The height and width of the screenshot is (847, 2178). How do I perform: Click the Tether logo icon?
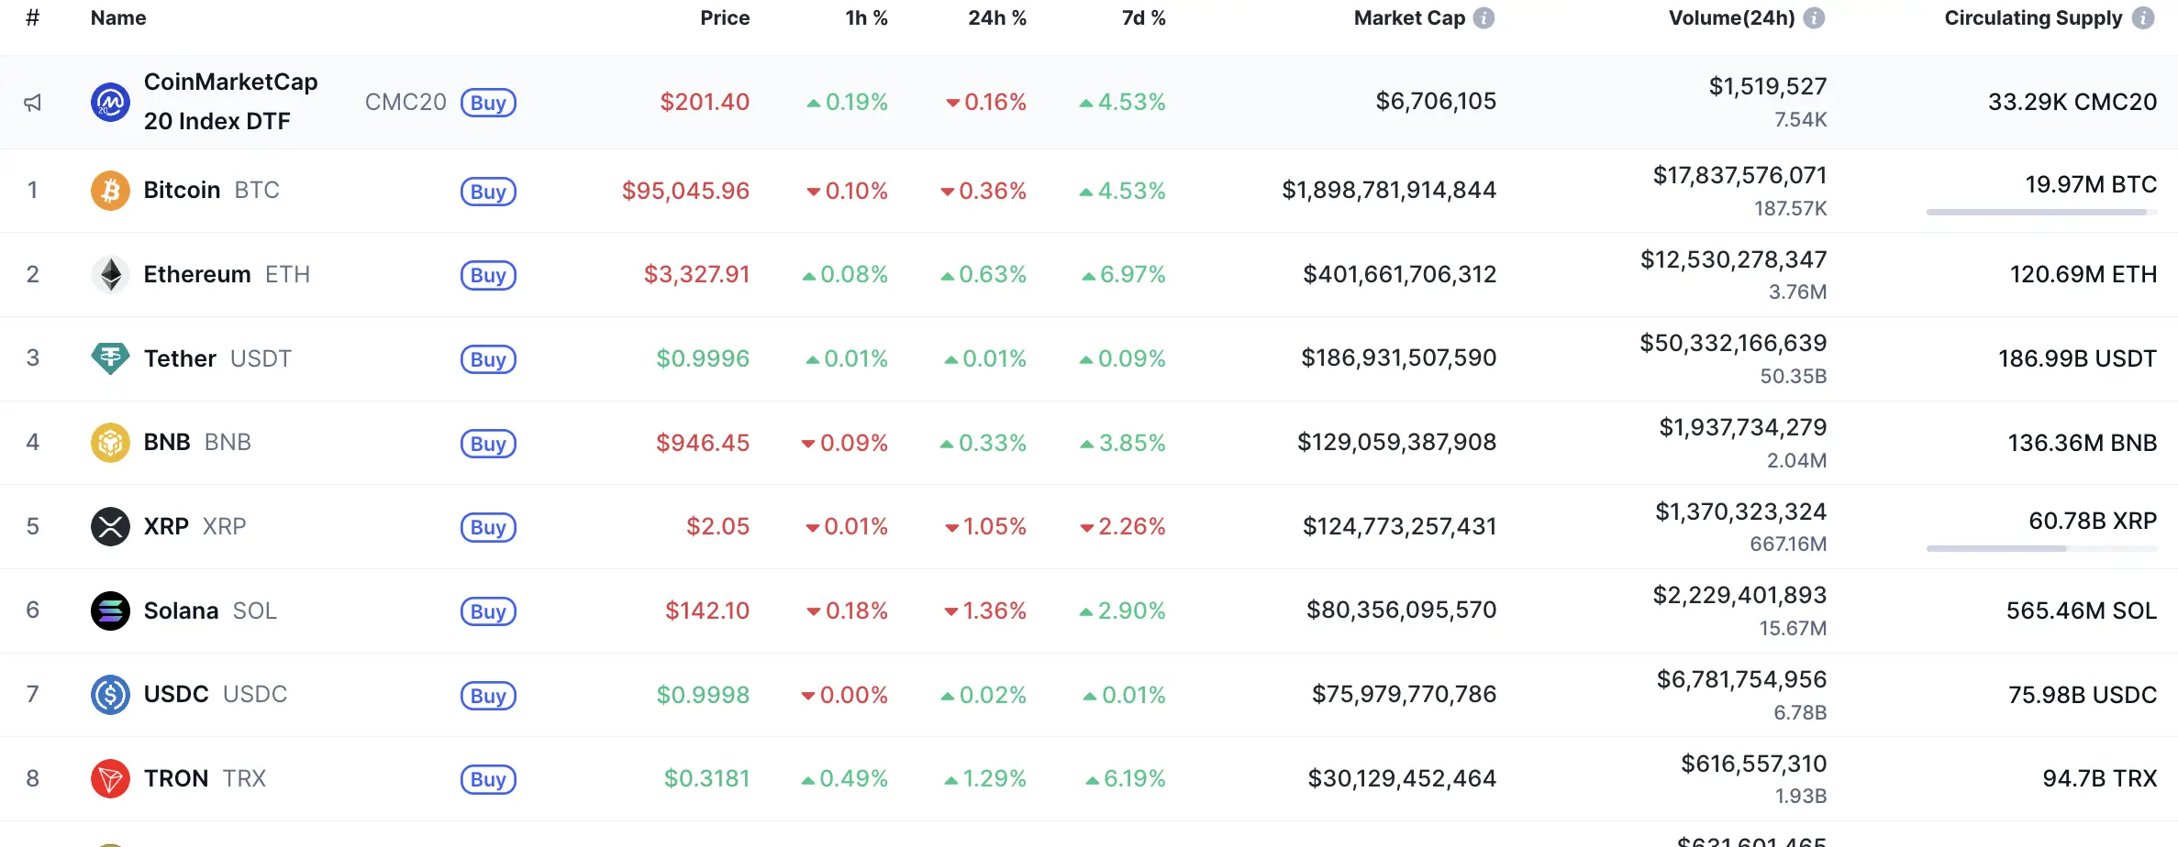(110, 358)
